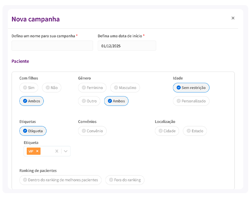Select Feminino gender option

pyautogui.click(x=92, y=88)
